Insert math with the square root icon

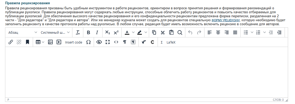(144, 42)
